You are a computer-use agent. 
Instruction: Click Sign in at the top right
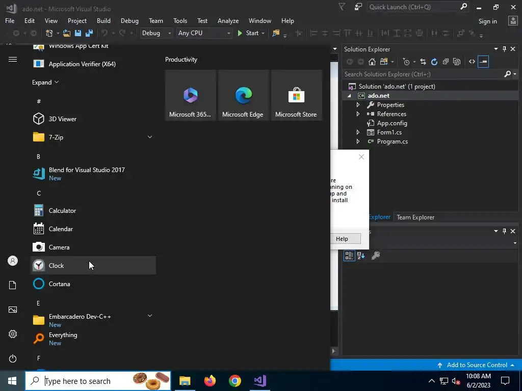[x=487, y=21]
